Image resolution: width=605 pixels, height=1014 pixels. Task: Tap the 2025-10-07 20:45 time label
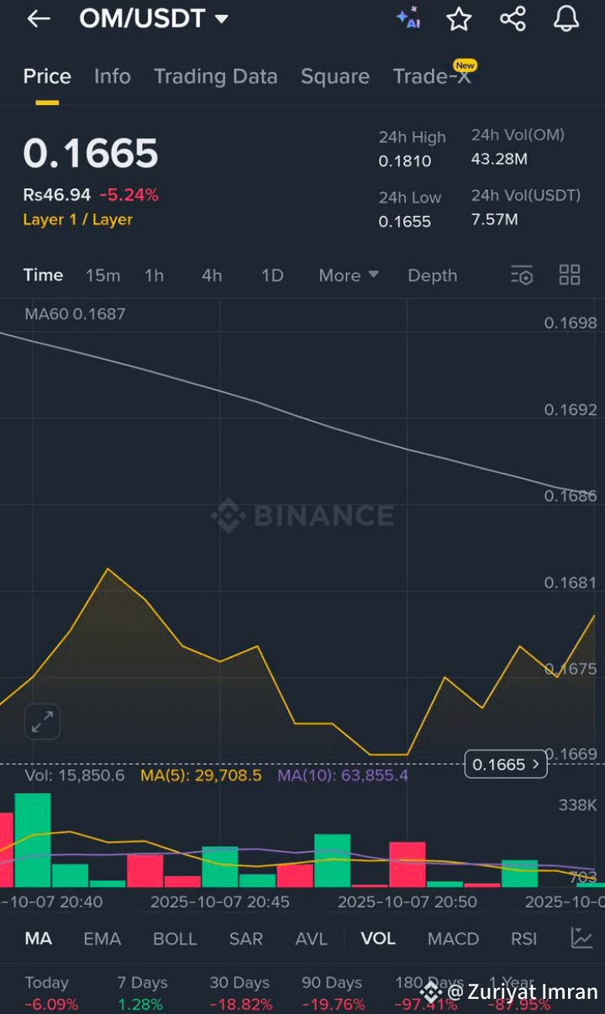click(220, 901)
